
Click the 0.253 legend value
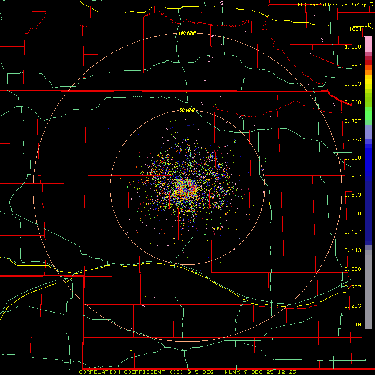point(353,306)
